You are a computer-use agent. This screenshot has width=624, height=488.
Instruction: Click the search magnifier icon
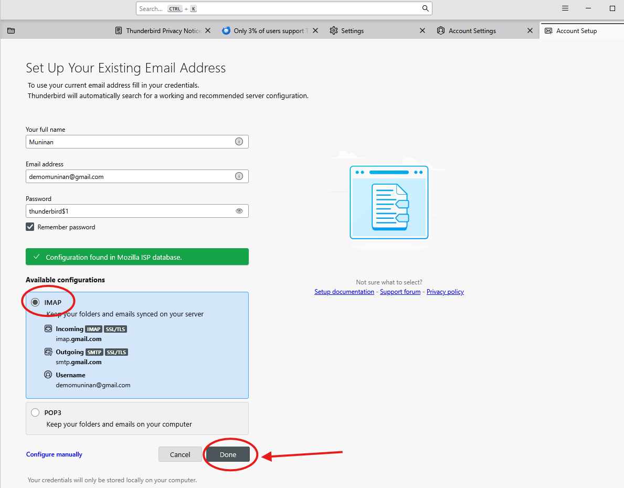coord(426,8)
